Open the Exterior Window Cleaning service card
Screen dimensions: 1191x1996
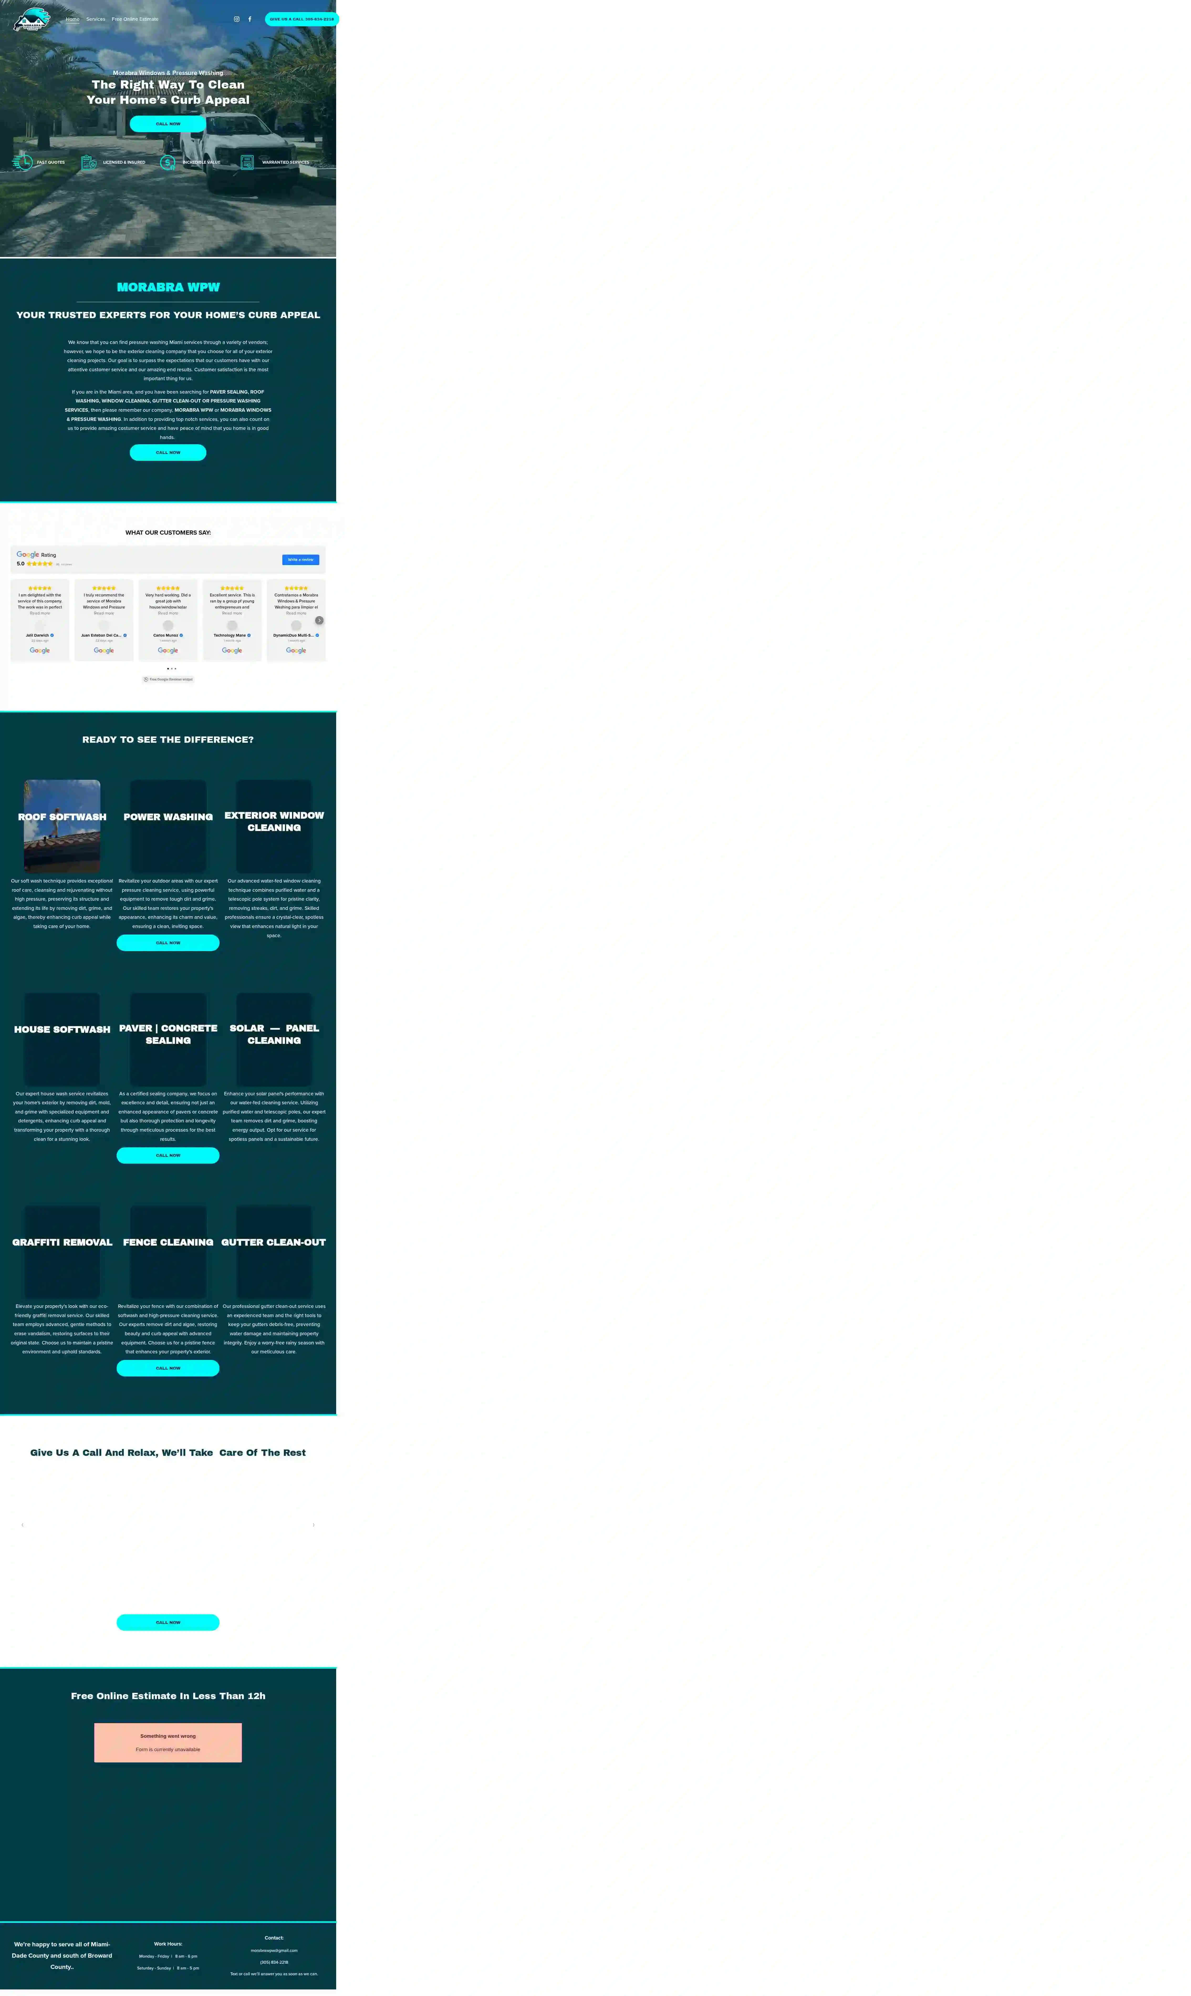[274, 826]
